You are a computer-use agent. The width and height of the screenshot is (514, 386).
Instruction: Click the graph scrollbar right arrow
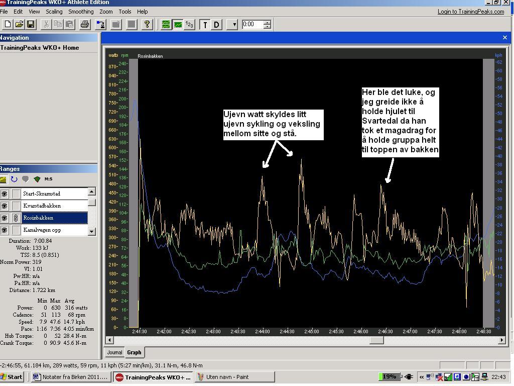point(501,340)
